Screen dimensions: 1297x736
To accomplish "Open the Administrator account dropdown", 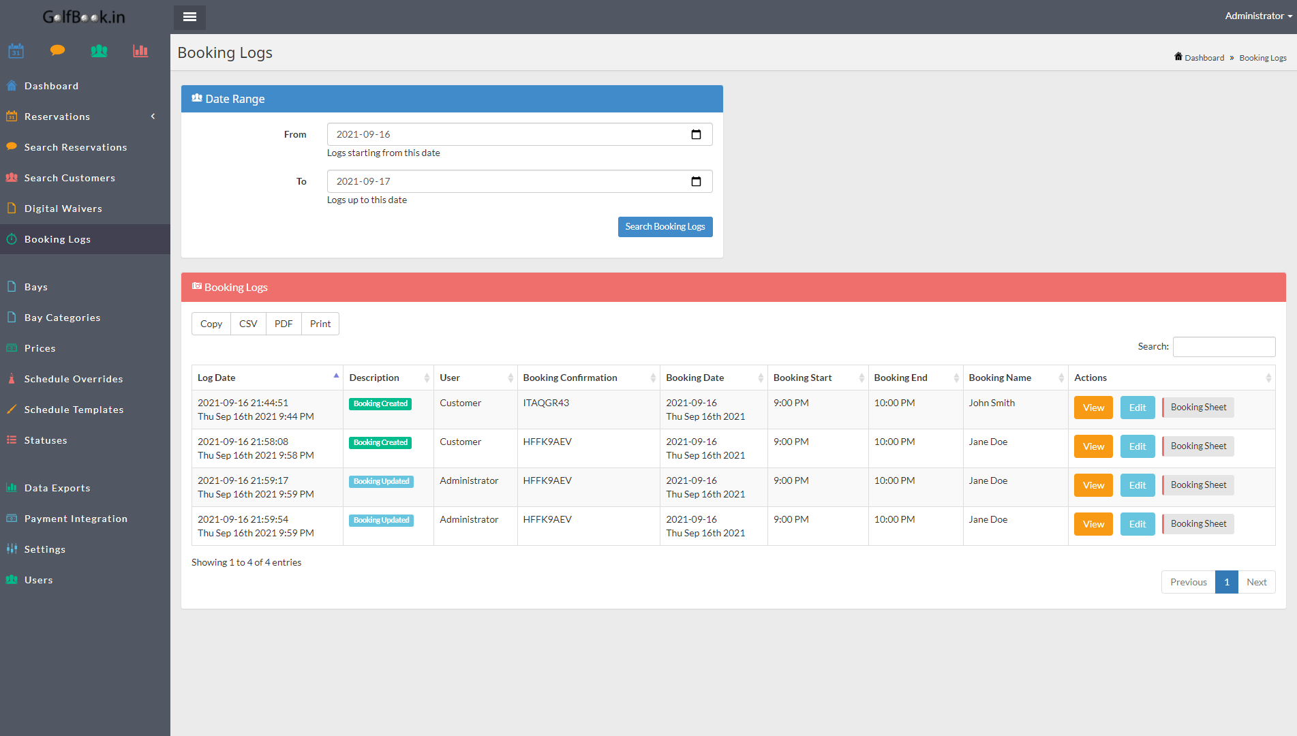I will (1257, 16).
